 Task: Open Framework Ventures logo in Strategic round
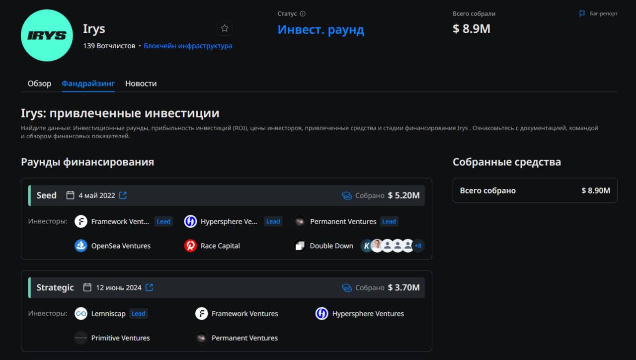(201, 314)
